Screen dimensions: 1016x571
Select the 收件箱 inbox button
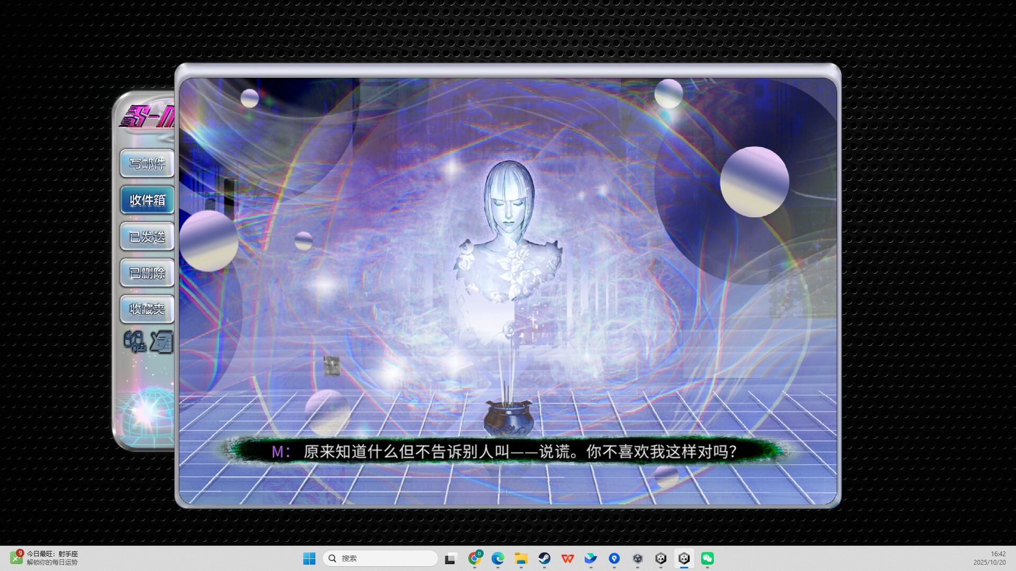(147, 200)
